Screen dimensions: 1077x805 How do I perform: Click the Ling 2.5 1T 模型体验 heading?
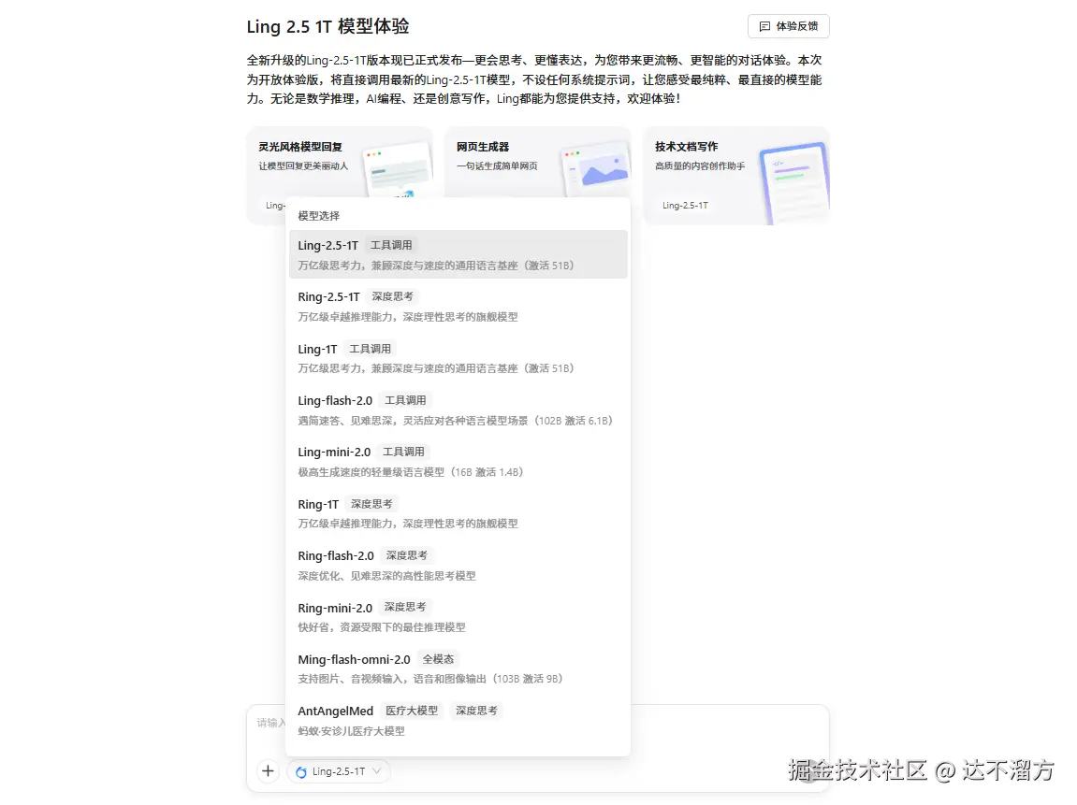[327, 26]
